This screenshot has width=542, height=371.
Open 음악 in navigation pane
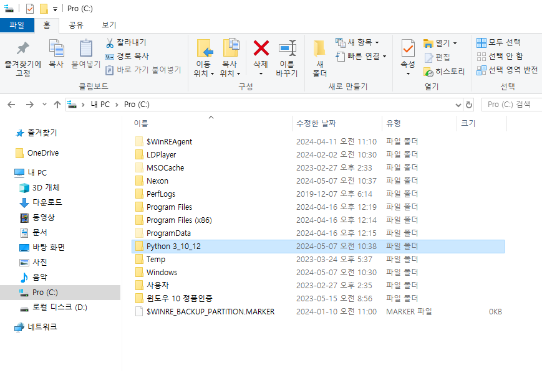click(34, 277)
